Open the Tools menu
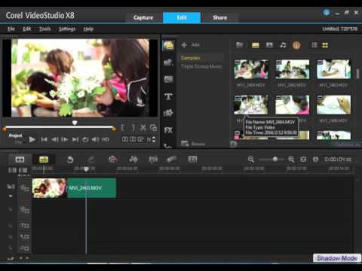This screenshot has width=362, height=271. pyautogui.click(x=45, y=29)
